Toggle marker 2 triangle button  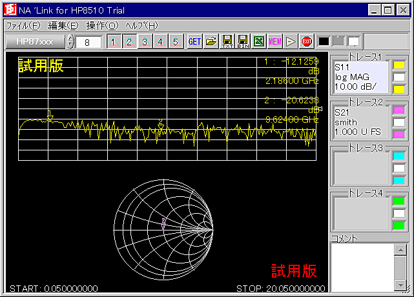129,41
